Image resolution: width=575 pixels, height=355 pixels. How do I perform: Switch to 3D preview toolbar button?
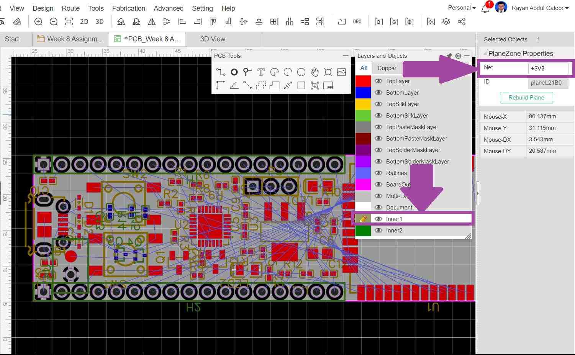coord(100,22)
